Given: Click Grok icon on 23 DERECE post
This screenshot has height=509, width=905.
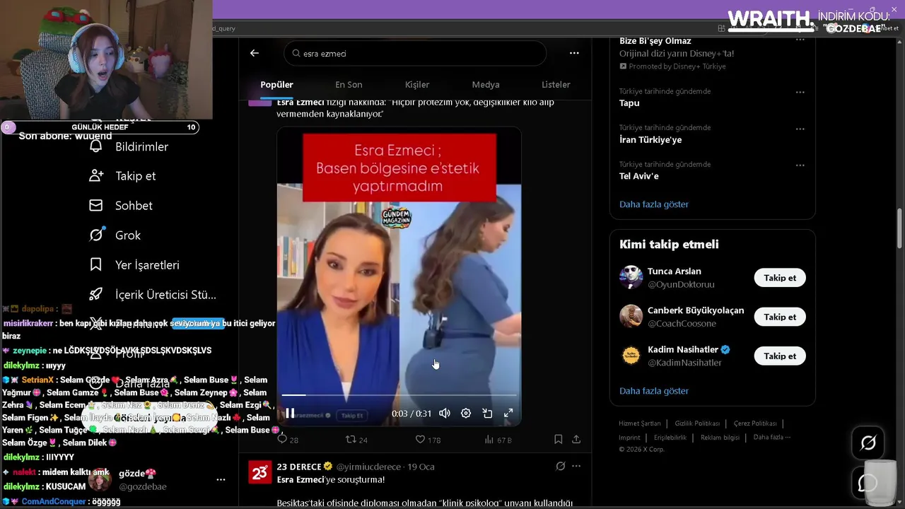Looking at the screenshot, I should 560,466.
